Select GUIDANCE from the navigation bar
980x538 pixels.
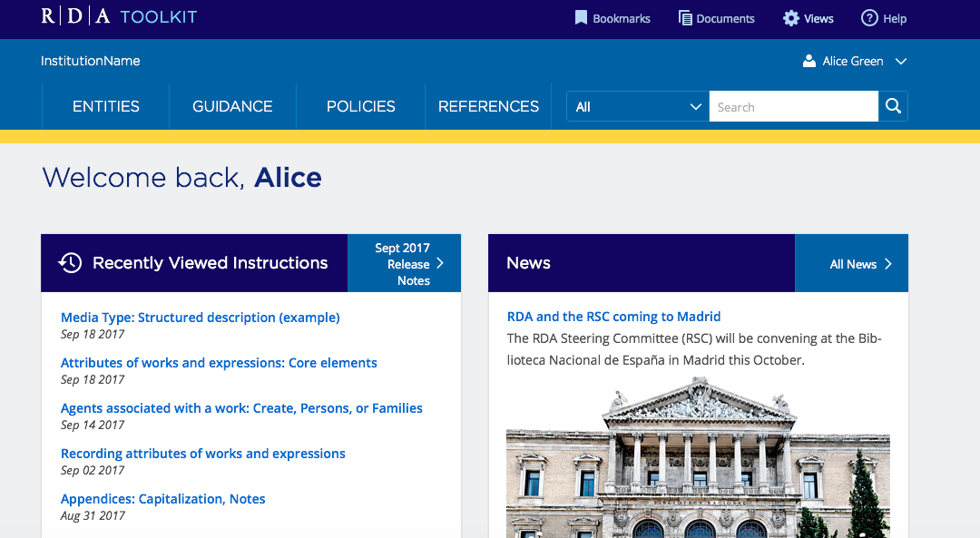232,106
